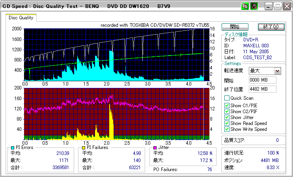The height and width of the screenshot is (177, 293).
Task: Click the PI Failures total 63221
Action: pos(135,168)
